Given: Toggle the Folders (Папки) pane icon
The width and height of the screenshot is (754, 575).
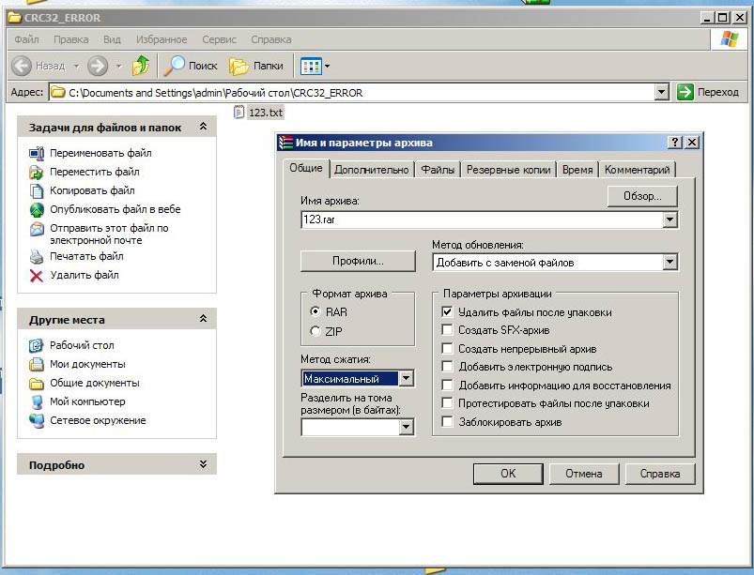Looking at the screenshot, I should pos(239,67).
